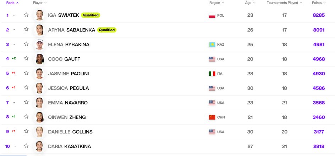This screenshot has height=156, width=335.
Task: Click Jessica Pegula's USA flag icon
Action: (x=212, y=88)
